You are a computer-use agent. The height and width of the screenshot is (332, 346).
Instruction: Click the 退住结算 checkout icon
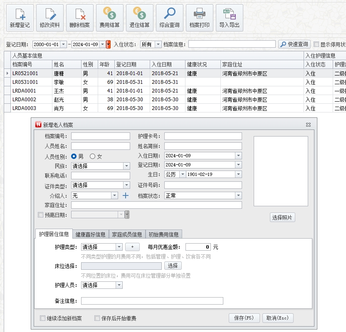pyautogui.click(x=139, y=18)
